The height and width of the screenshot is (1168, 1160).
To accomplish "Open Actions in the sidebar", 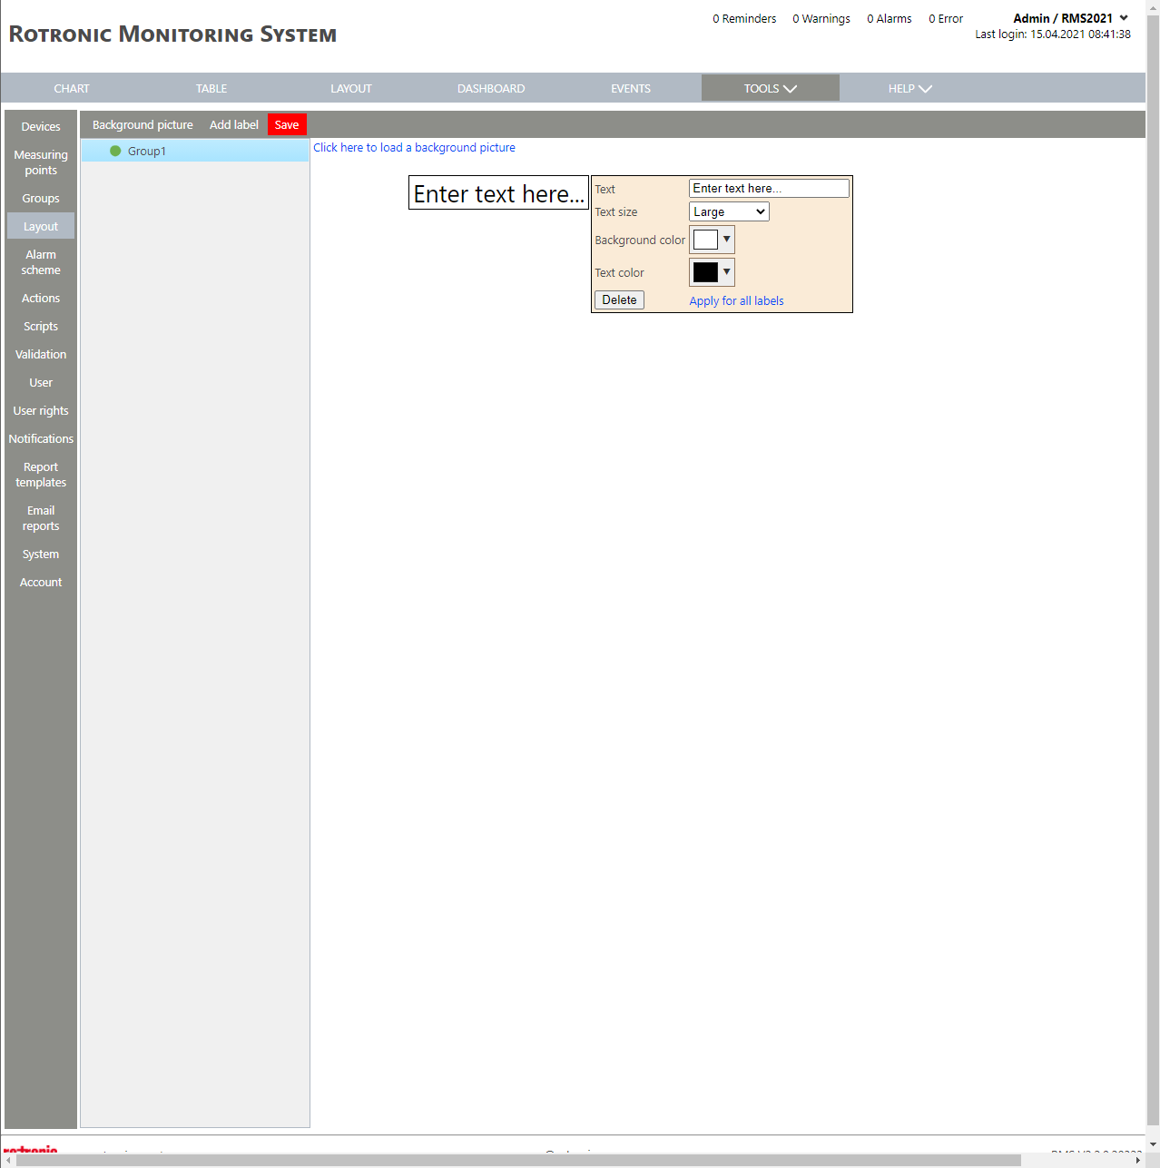I will point(41,298).
